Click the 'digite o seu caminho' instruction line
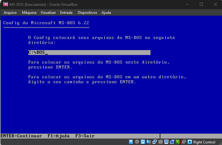The image size is (222, 145). point(82,82)
